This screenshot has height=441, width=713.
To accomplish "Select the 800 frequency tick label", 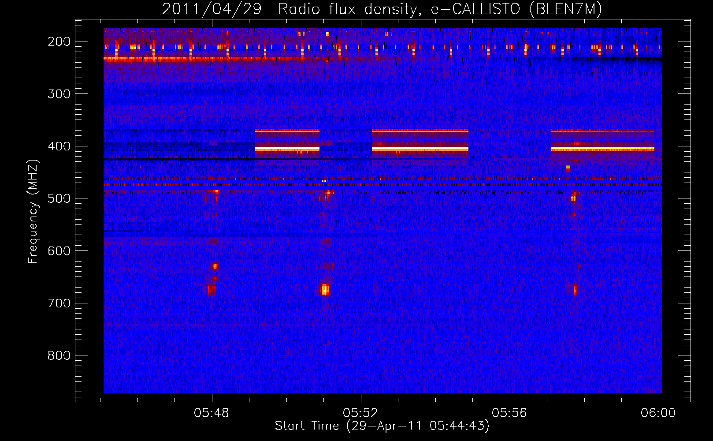I will pyautogui.click(x=59, y=355).
